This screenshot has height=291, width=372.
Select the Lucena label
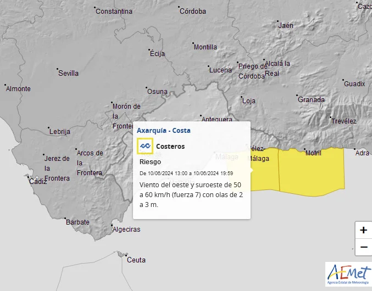220,70
